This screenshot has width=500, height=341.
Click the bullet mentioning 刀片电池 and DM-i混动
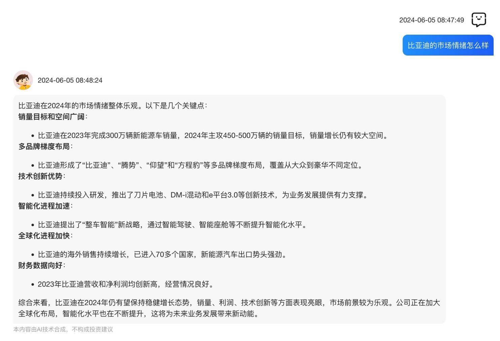tap(203, 195)
